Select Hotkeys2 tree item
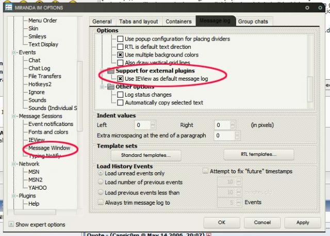 click(40, 84)
